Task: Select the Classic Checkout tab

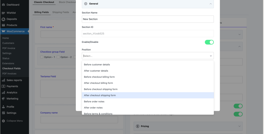Action: pos(44,2)
